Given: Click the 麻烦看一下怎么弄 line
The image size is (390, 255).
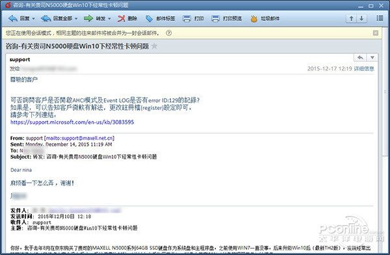Looking at the screenshot, I should [42, 183].
